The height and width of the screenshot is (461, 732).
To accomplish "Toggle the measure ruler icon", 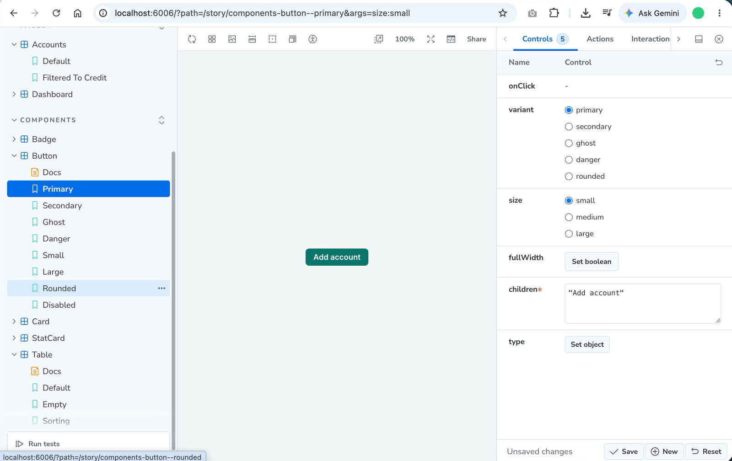I will click(252, 39).
